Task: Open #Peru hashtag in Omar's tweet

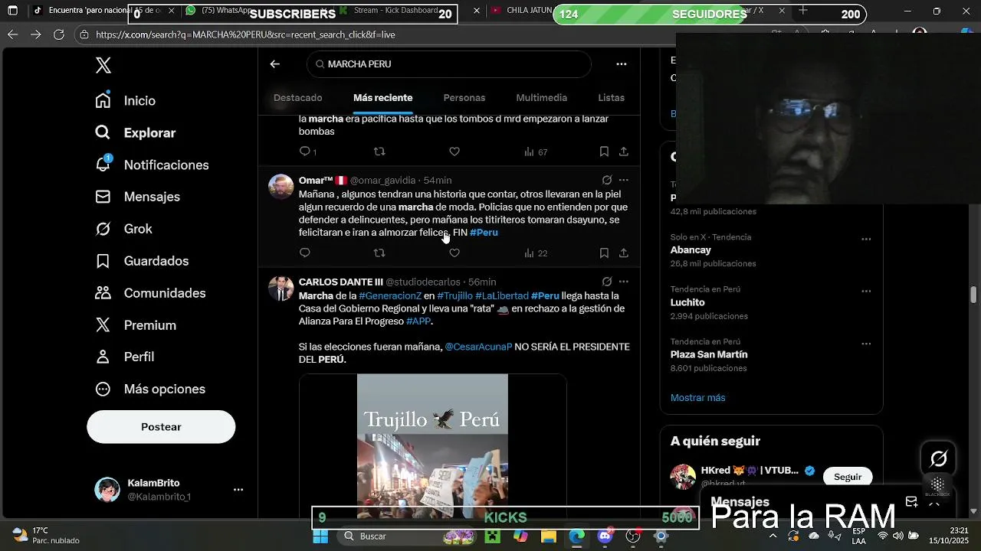Action: [484, 233]
